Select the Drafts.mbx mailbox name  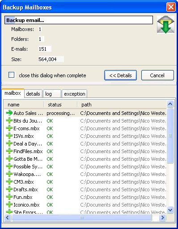[25, 189]
